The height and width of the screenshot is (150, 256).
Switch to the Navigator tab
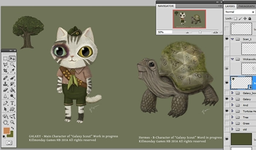point(165,6)
